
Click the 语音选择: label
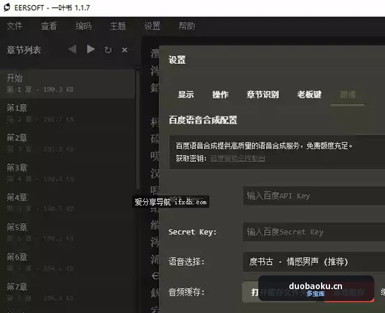[187, 262]
